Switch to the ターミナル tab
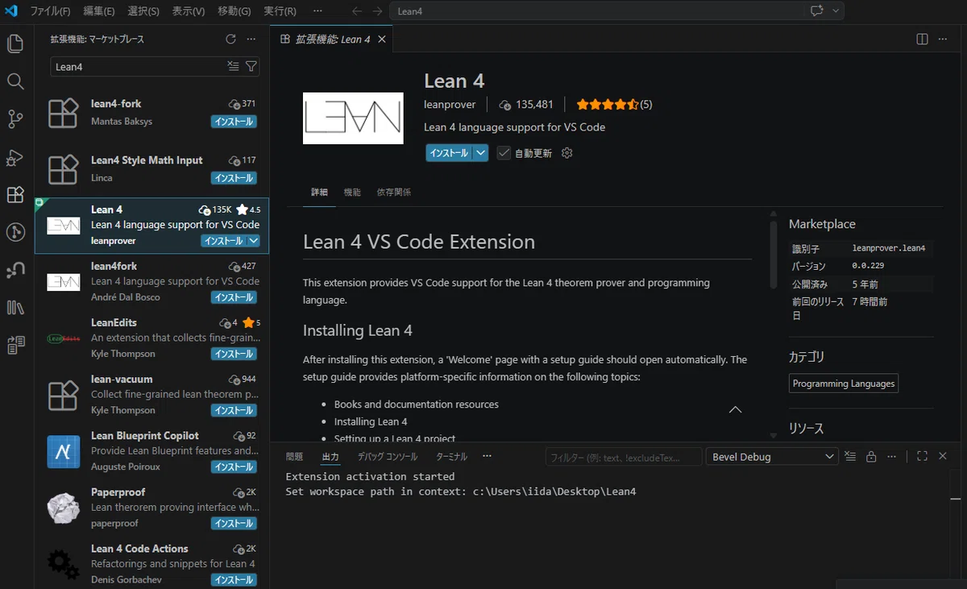The height and width of the screenshot is (589, 967). [x=451, y=456]
